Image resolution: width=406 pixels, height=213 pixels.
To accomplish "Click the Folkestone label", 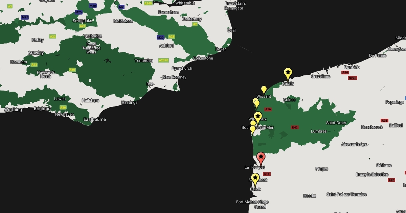I will tap(203, 58).
